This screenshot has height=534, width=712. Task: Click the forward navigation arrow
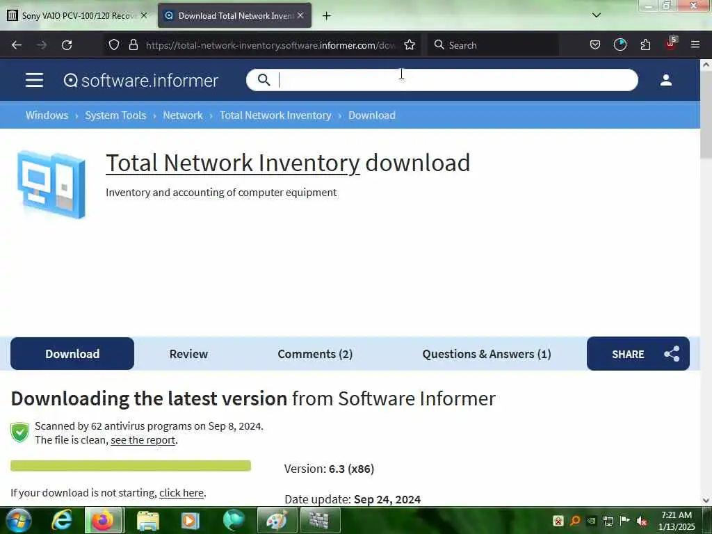[x=42, y=45]
